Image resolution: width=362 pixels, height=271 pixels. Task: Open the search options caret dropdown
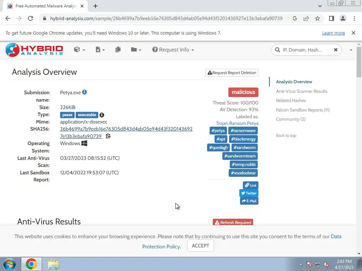tap(351, 50)
